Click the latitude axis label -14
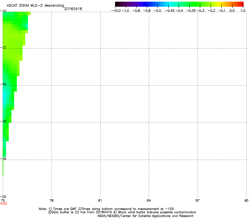249x218 pixels. pyautogui.click(x=3, y=84)
